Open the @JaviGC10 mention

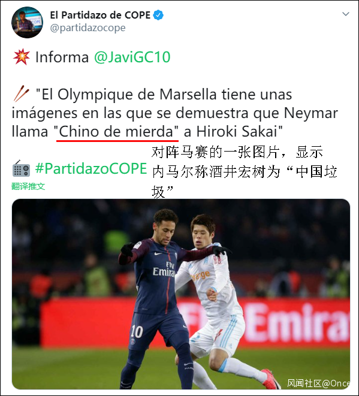click(x=132, y=57)
